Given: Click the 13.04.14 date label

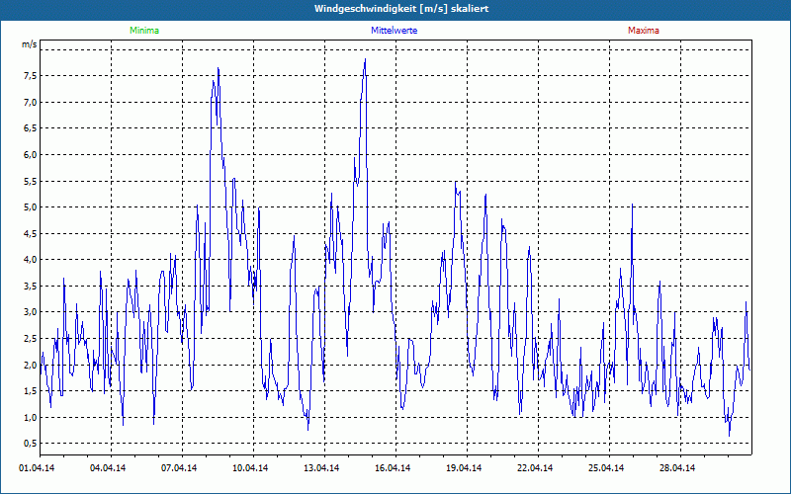Looking at the screenshot, I should click(x=321, y=468).
